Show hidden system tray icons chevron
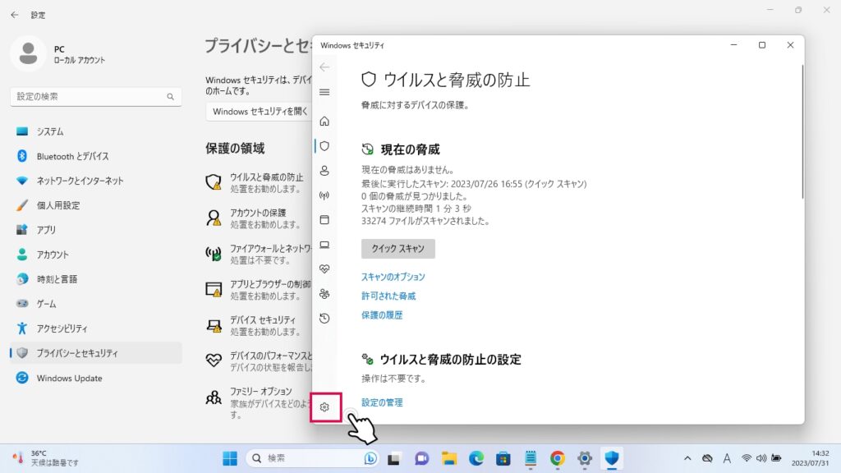Viewport: 841px width, 473px height. [x=687, y=458]
